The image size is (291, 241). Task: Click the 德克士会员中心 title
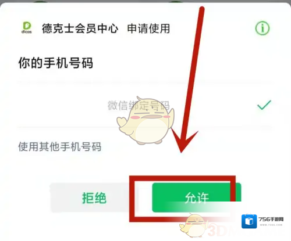pos(80,28)
